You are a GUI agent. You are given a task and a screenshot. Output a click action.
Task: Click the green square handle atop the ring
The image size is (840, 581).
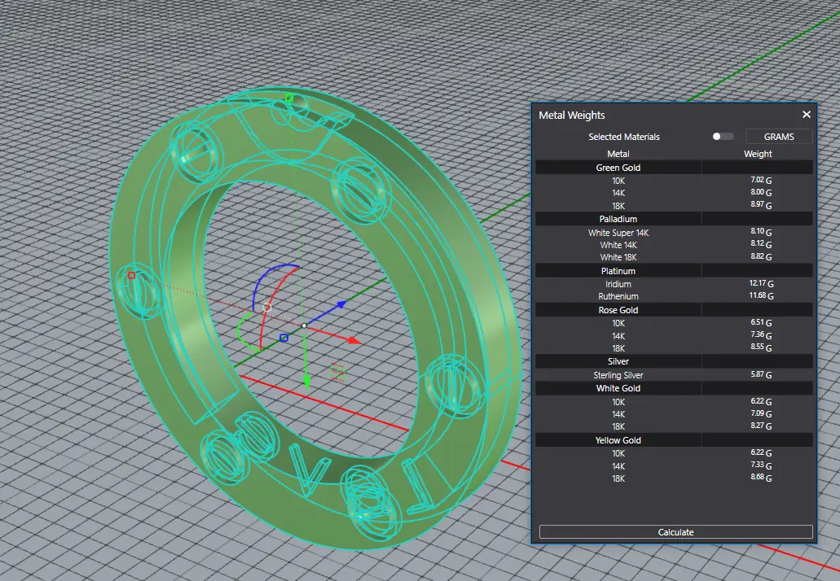coord(288,98)
